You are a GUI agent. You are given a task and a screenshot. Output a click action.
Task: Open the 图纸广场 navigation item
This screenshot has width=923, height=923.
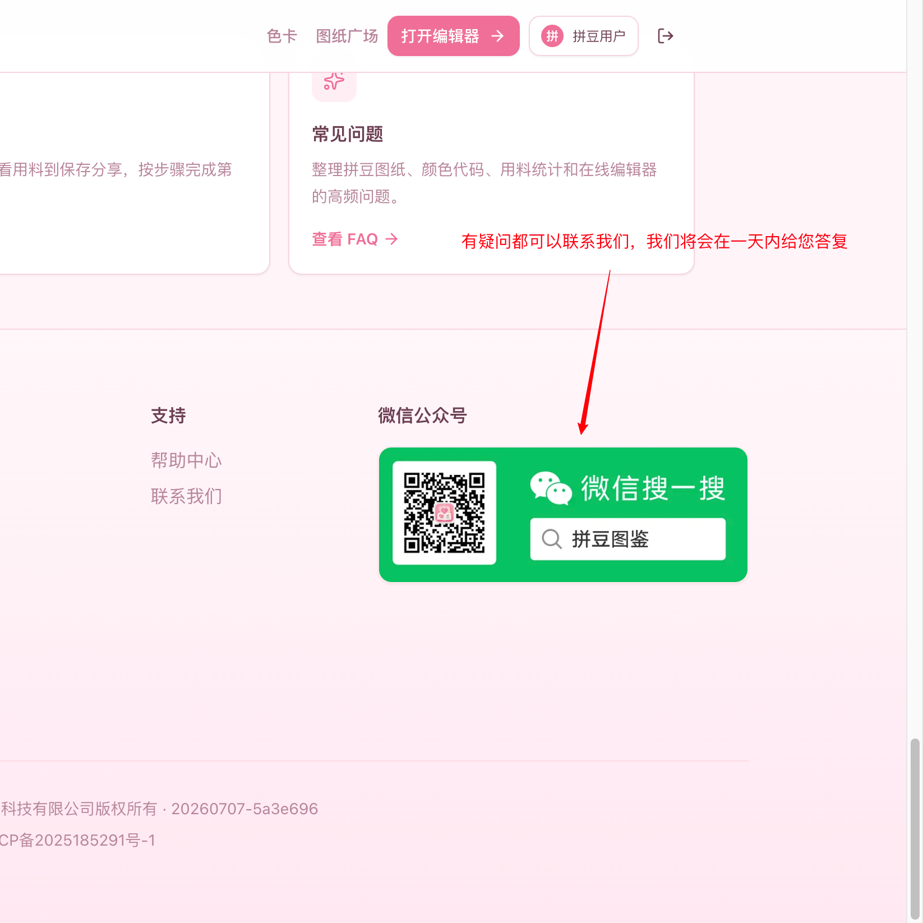[x=347, y=36]
